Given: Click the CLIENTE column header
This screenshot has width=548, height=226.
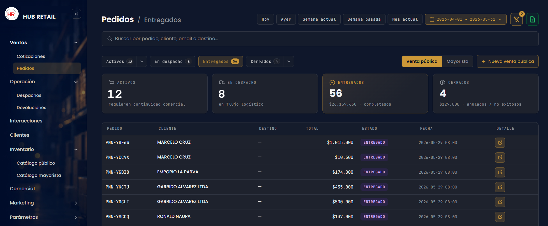Looking at the screenshot, I should (x=167, y=129).
